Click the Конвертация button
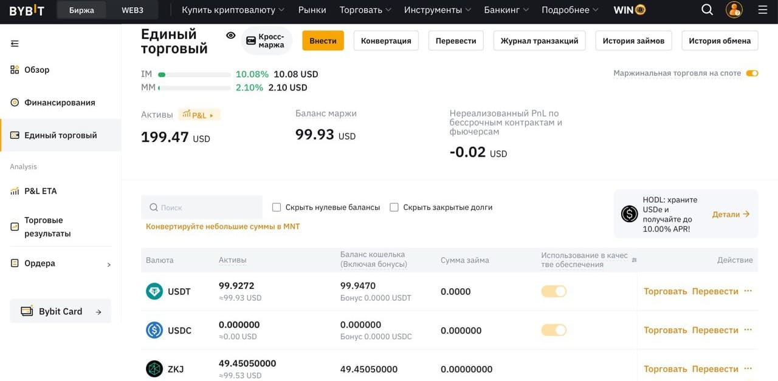 (386, 41)
